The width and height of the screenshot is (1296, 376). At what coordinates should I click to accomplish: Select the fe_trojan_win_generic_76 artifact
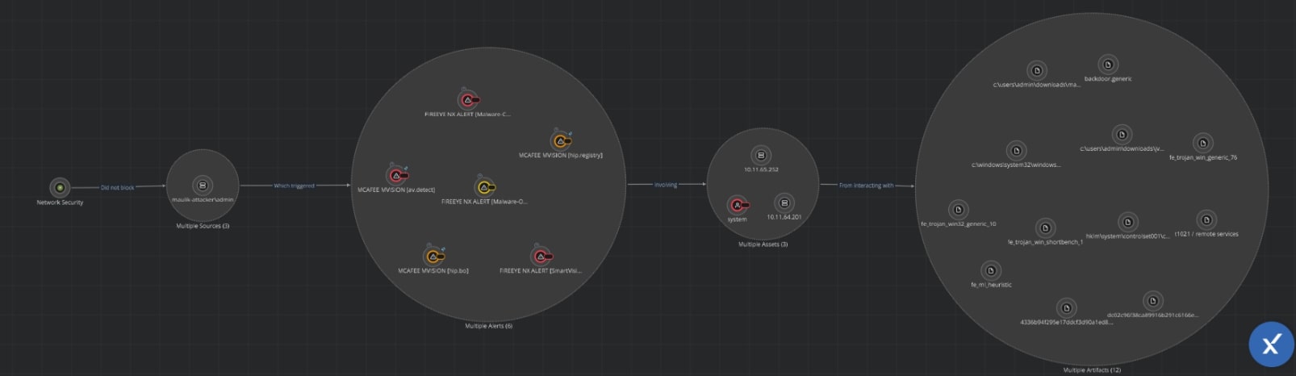[x=1202, y=144]
